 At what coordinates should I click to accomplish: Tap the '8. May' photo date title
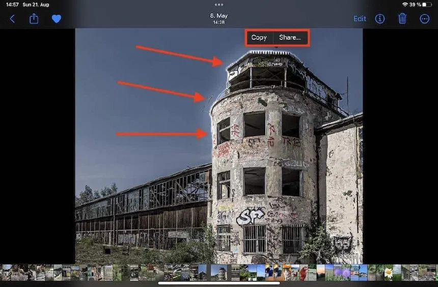coord(218,16)
